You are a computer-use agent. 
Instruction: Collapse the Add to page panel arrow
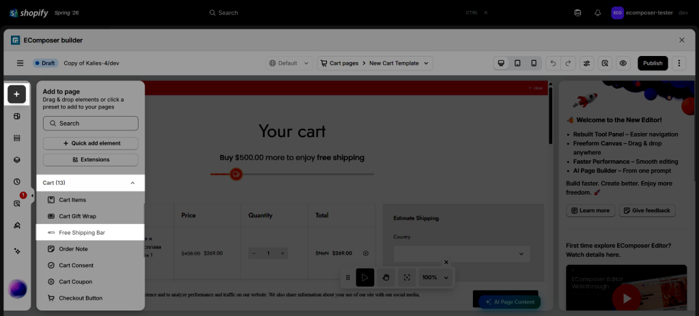(x=32, y=196)
